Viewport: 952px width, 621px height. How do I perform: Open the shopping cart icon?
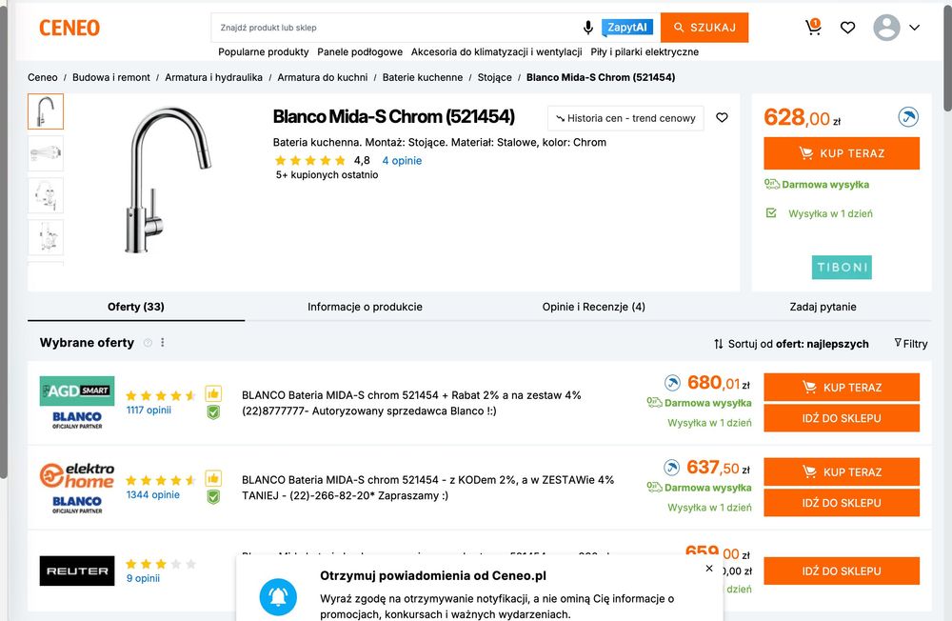[813, 28]
